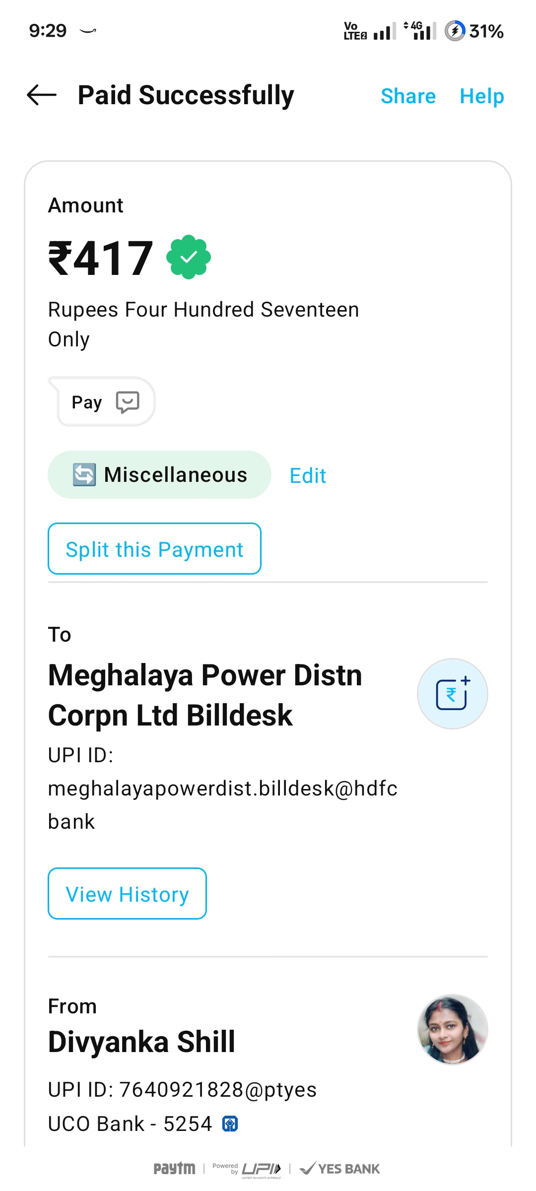
Task: Tap the ₹417 amount text
Action: [x=101, y=258]
